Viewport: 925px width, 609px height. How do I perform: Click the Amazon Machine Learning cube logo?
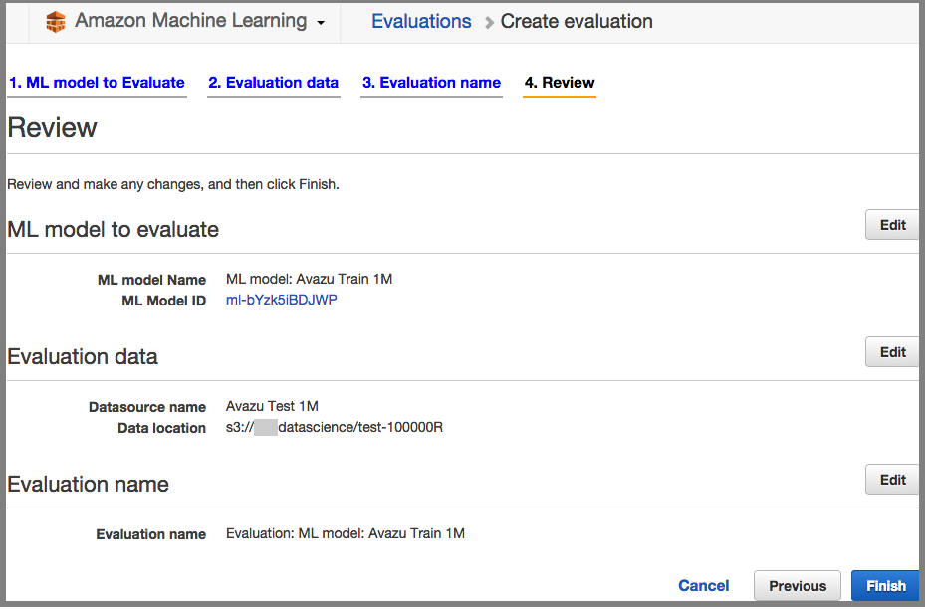coord(56,22)
